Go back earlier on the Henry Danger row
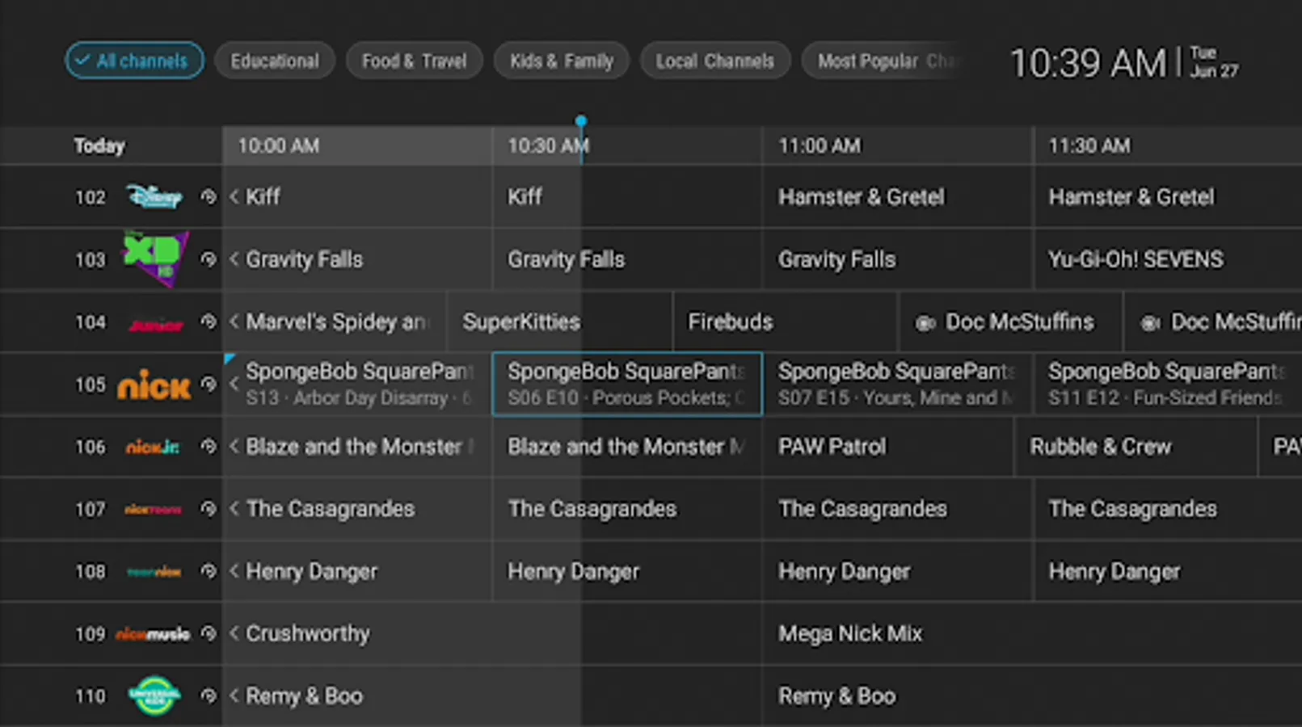 click(x=234, y=571)
